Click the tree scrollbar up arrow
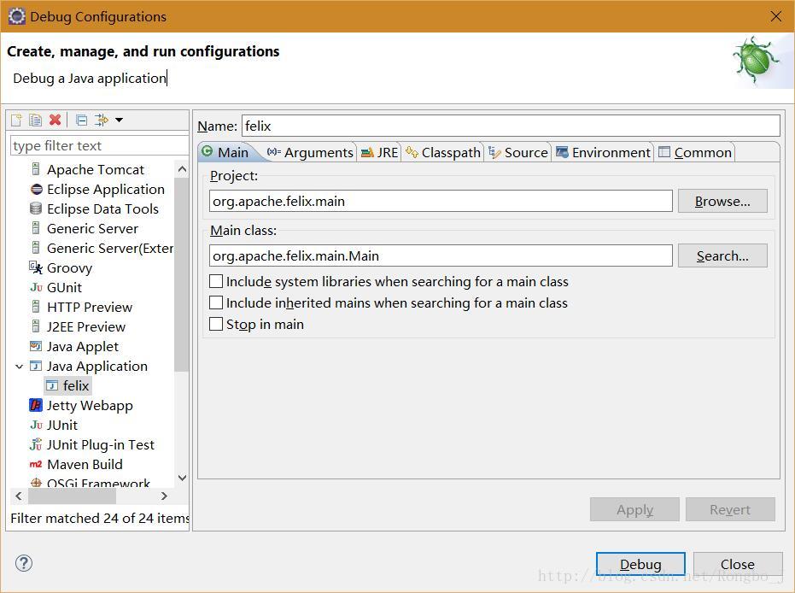This screenshot has height=593, width=795. (x=183, y=169)
